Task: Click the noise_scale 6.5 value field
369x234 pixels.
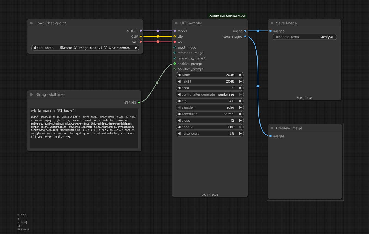Action: point(210,134)
